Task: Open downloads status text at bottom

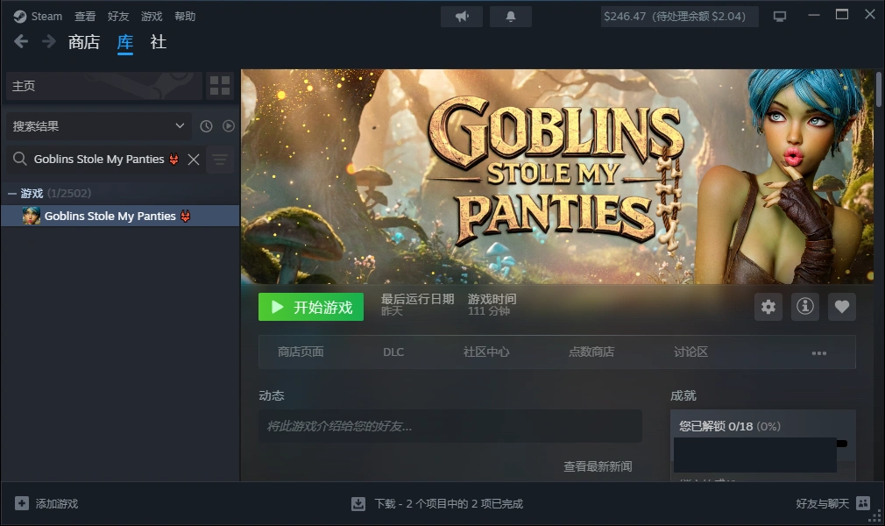Action: coord(449,503)
